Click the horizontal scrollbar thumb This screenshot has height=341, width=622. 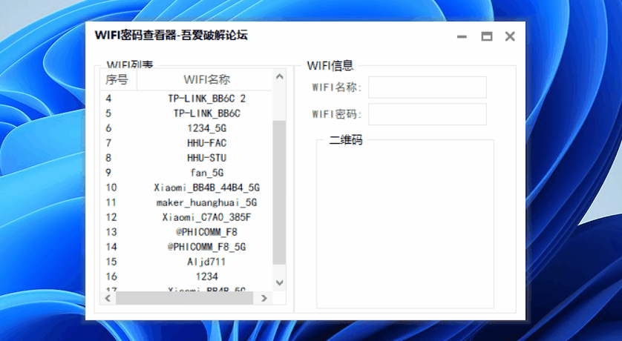(185, 298)
